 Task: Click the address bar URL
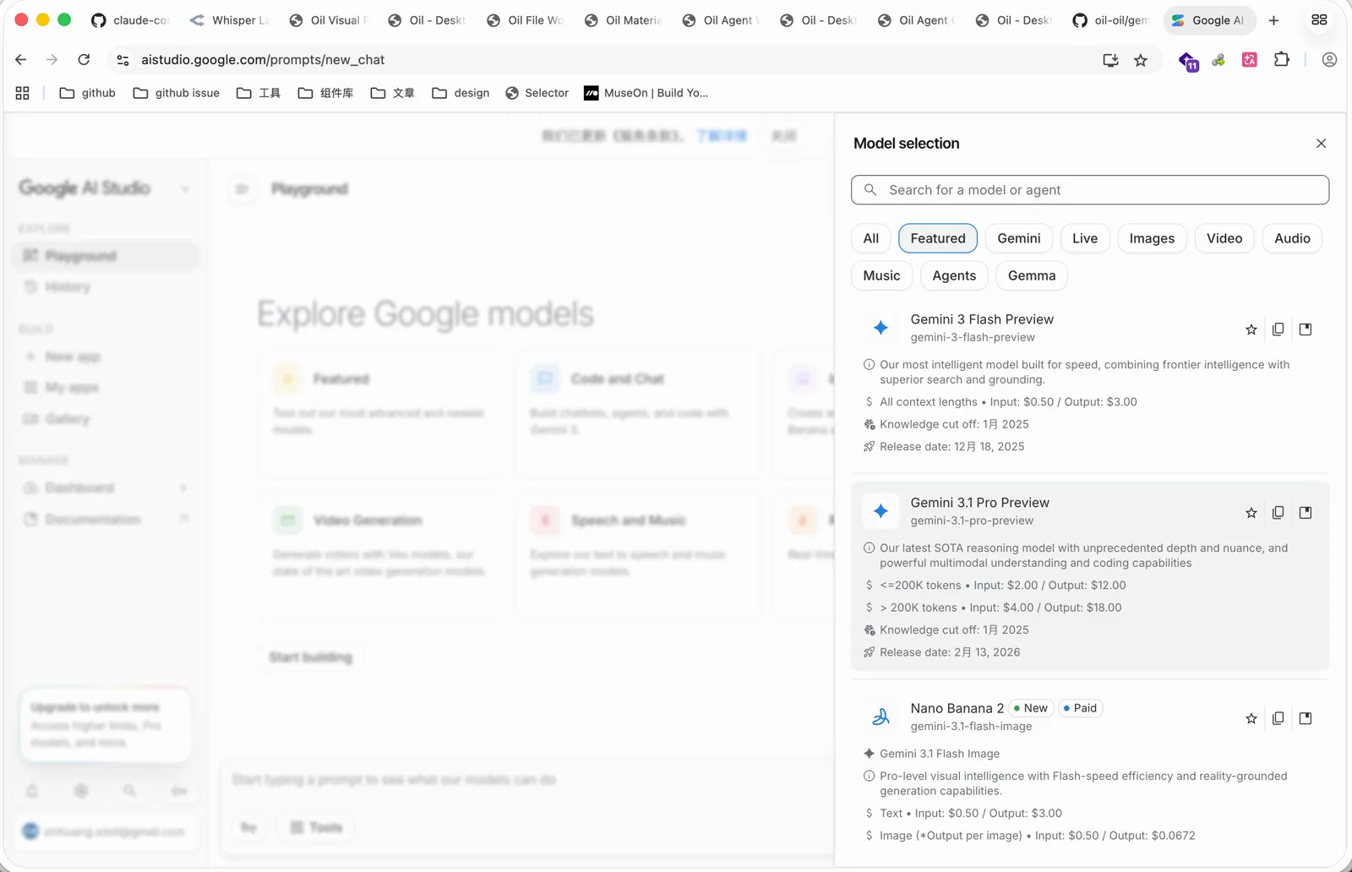[x=263, y=60]
